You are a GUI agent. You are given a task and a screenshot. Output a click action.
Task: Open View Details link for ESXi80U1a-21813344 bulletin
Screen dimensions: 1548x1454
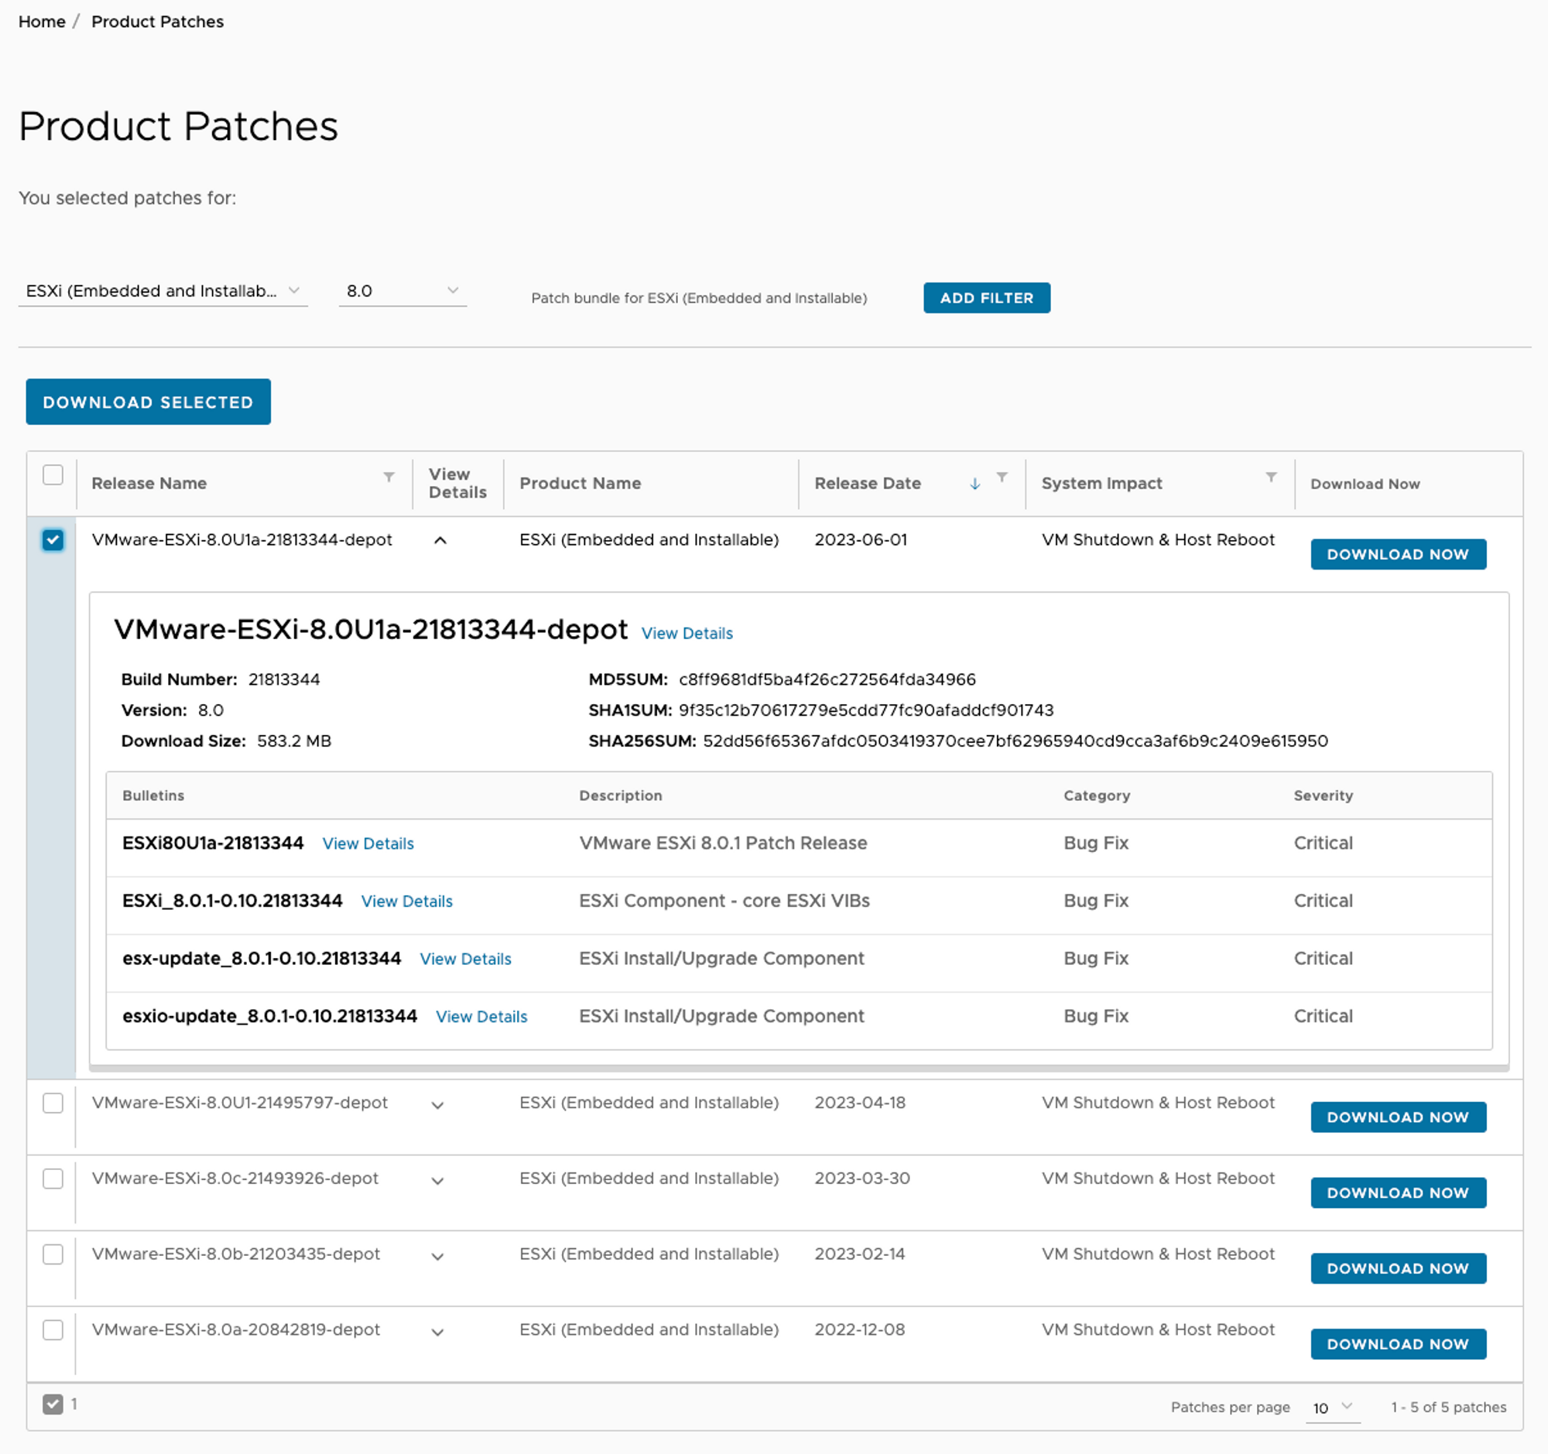[368, 843]
